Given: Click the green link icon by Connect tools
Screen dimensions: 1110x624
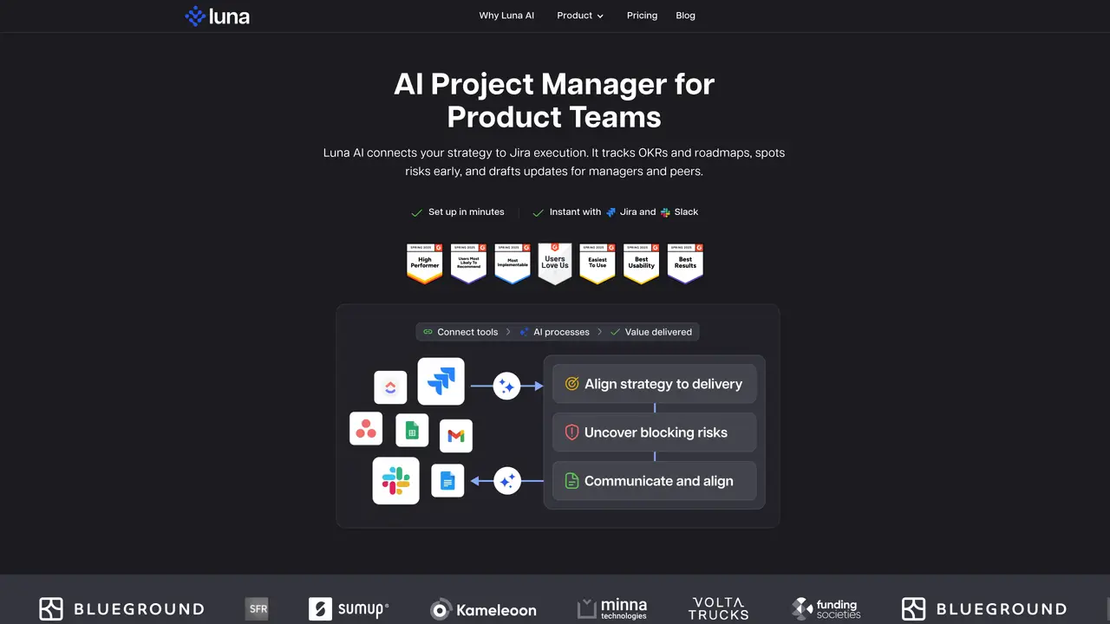Looking at the screenshot, I should 428,332.
